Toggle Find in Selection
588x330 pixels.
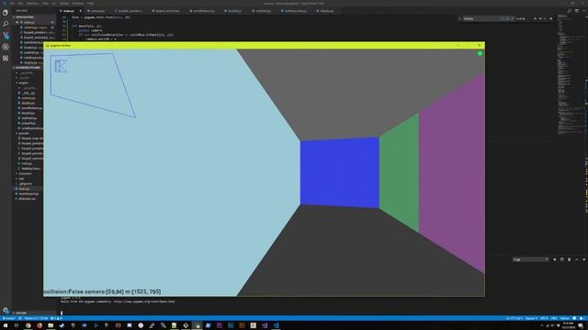point(546,18)
